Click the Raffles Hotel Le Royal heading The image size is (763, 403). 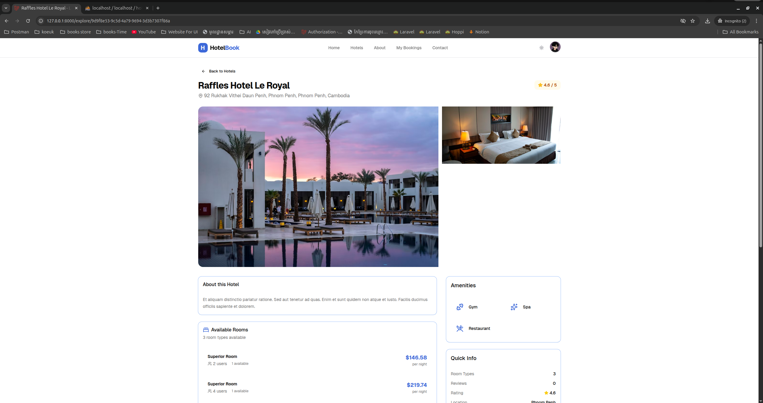(244, 86)
